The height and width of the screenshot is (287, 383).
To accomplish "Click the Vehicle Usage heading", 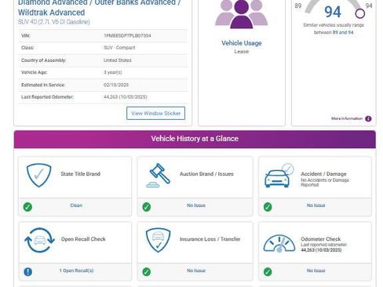I will [x=242, y=43].
